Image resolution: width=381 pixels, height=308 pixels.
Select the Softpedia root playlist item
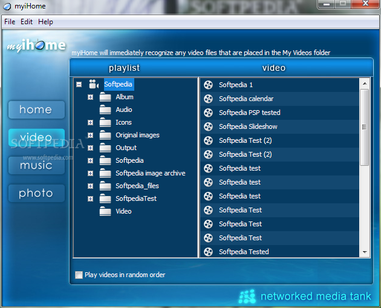click(119, 84)
